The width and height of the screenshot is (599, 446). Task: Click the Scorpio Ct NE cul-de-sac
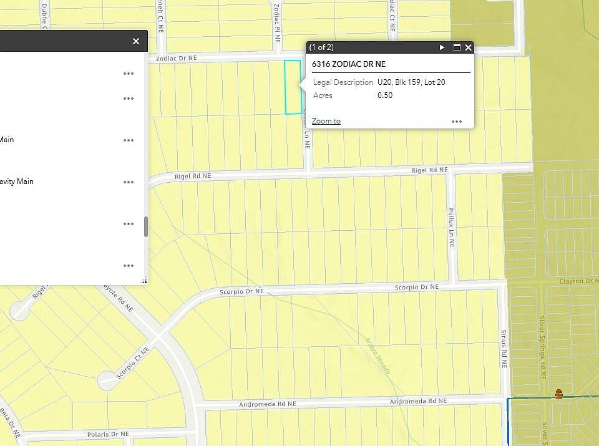(x=107, y=380)
